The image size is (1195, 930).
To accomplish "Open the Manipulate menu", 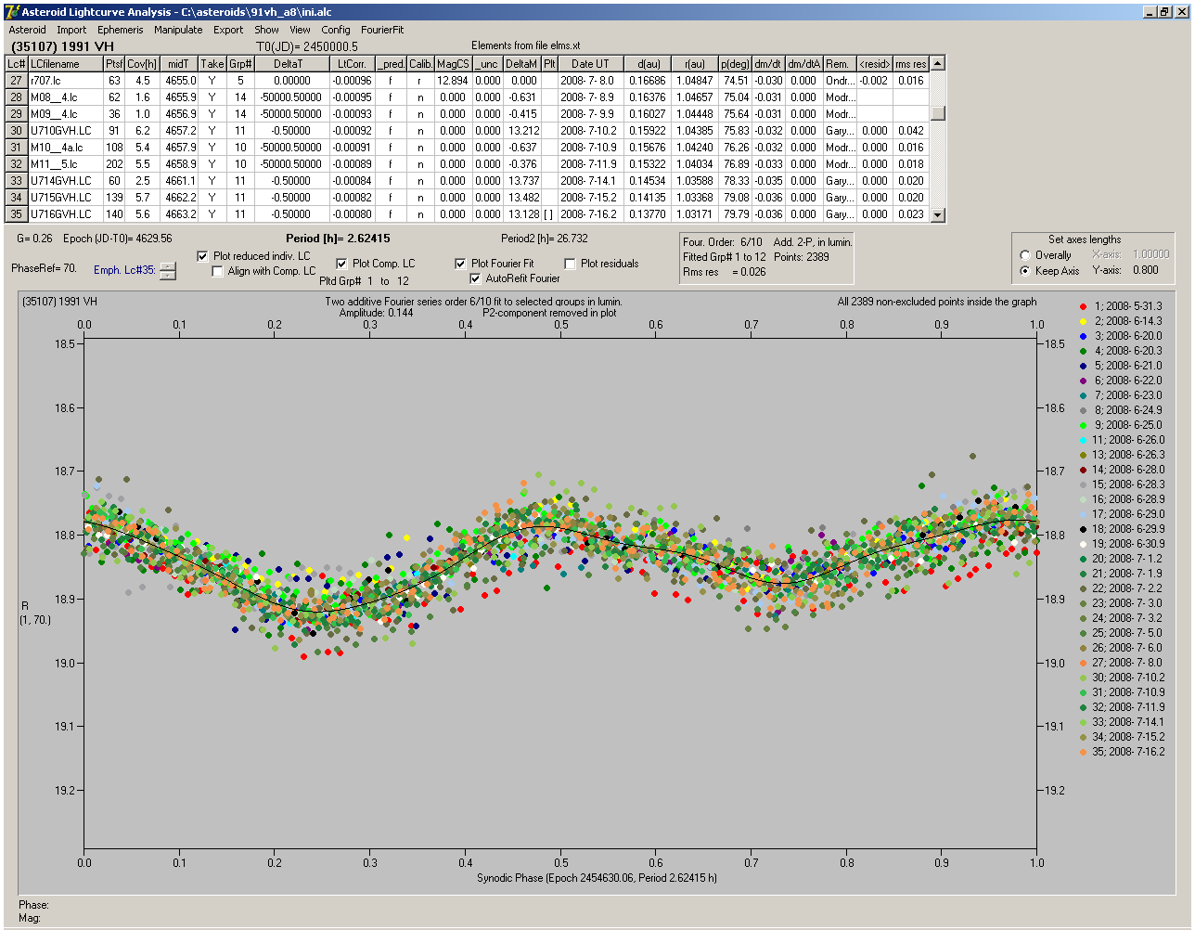I will pos(178,30).
